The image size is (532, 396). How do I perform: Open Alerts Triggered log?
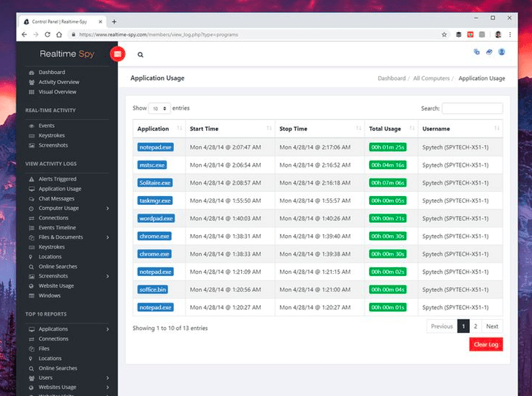click(x=57, y=179)
